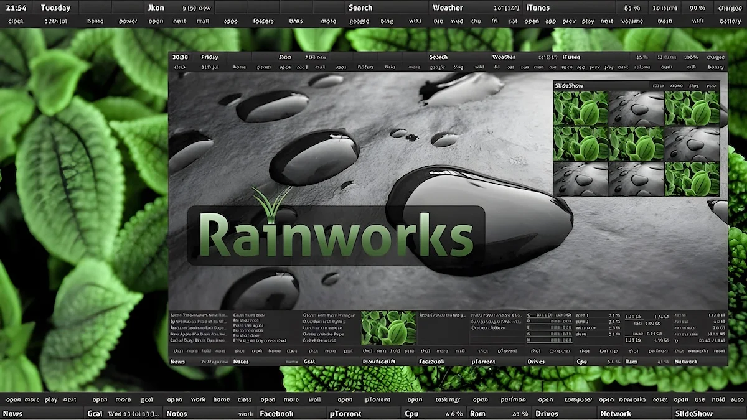Click 'work' notes link in bottom desktop bar
This screenshot has height=420, width=747.
[x=198, y=399]
